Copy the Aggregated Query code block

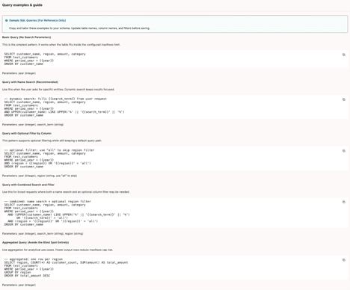coord(344,260)
